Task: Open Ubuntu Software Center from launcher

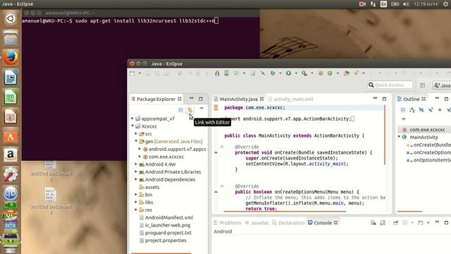Action: pyautogui.click(x=11, y=135)
